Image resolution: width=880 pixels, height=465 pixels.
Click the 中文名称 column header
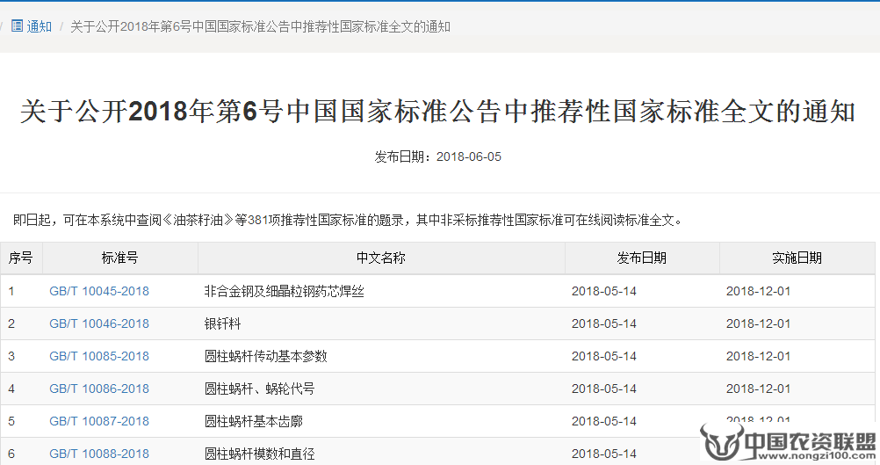[381, 258]
